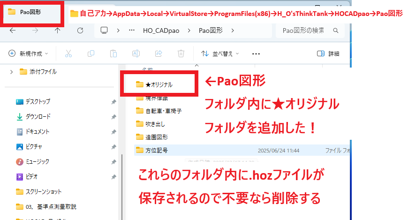Open the 並べ替え sort dropdown
This screenshot has height=220, width=408.
coord(220,53)
